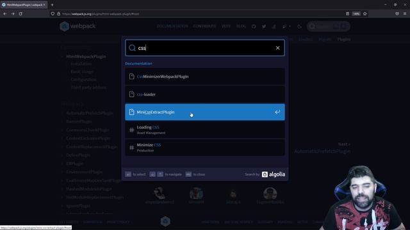
Task: Click the webpack cube icon in footer
Action: (x=165, y=222)
